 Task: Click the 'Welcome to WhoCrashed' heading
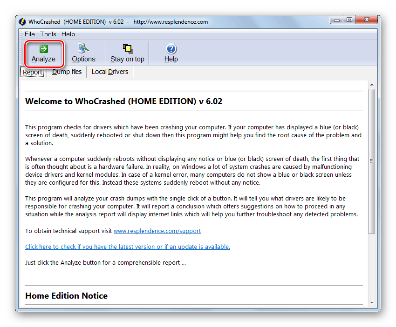point(124,101)
